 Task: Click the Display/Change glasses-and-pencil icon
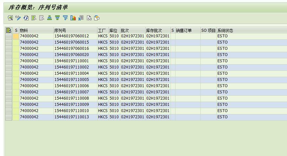click(18, 18)
